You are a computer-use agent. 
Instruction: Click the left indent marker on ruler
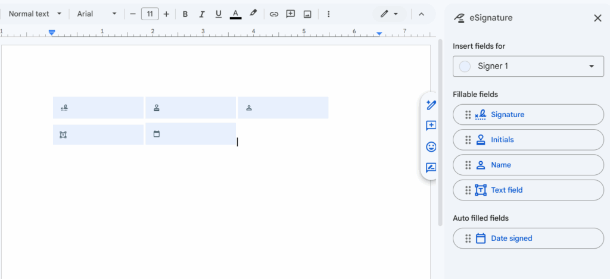point(52,32)
